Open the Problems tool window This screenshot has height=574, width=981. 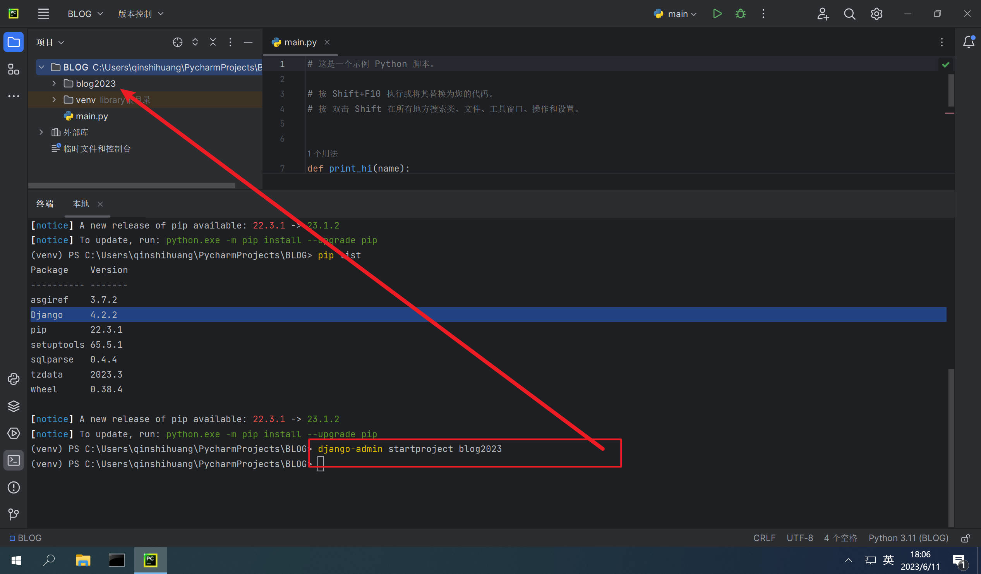(x=14, y=488)
